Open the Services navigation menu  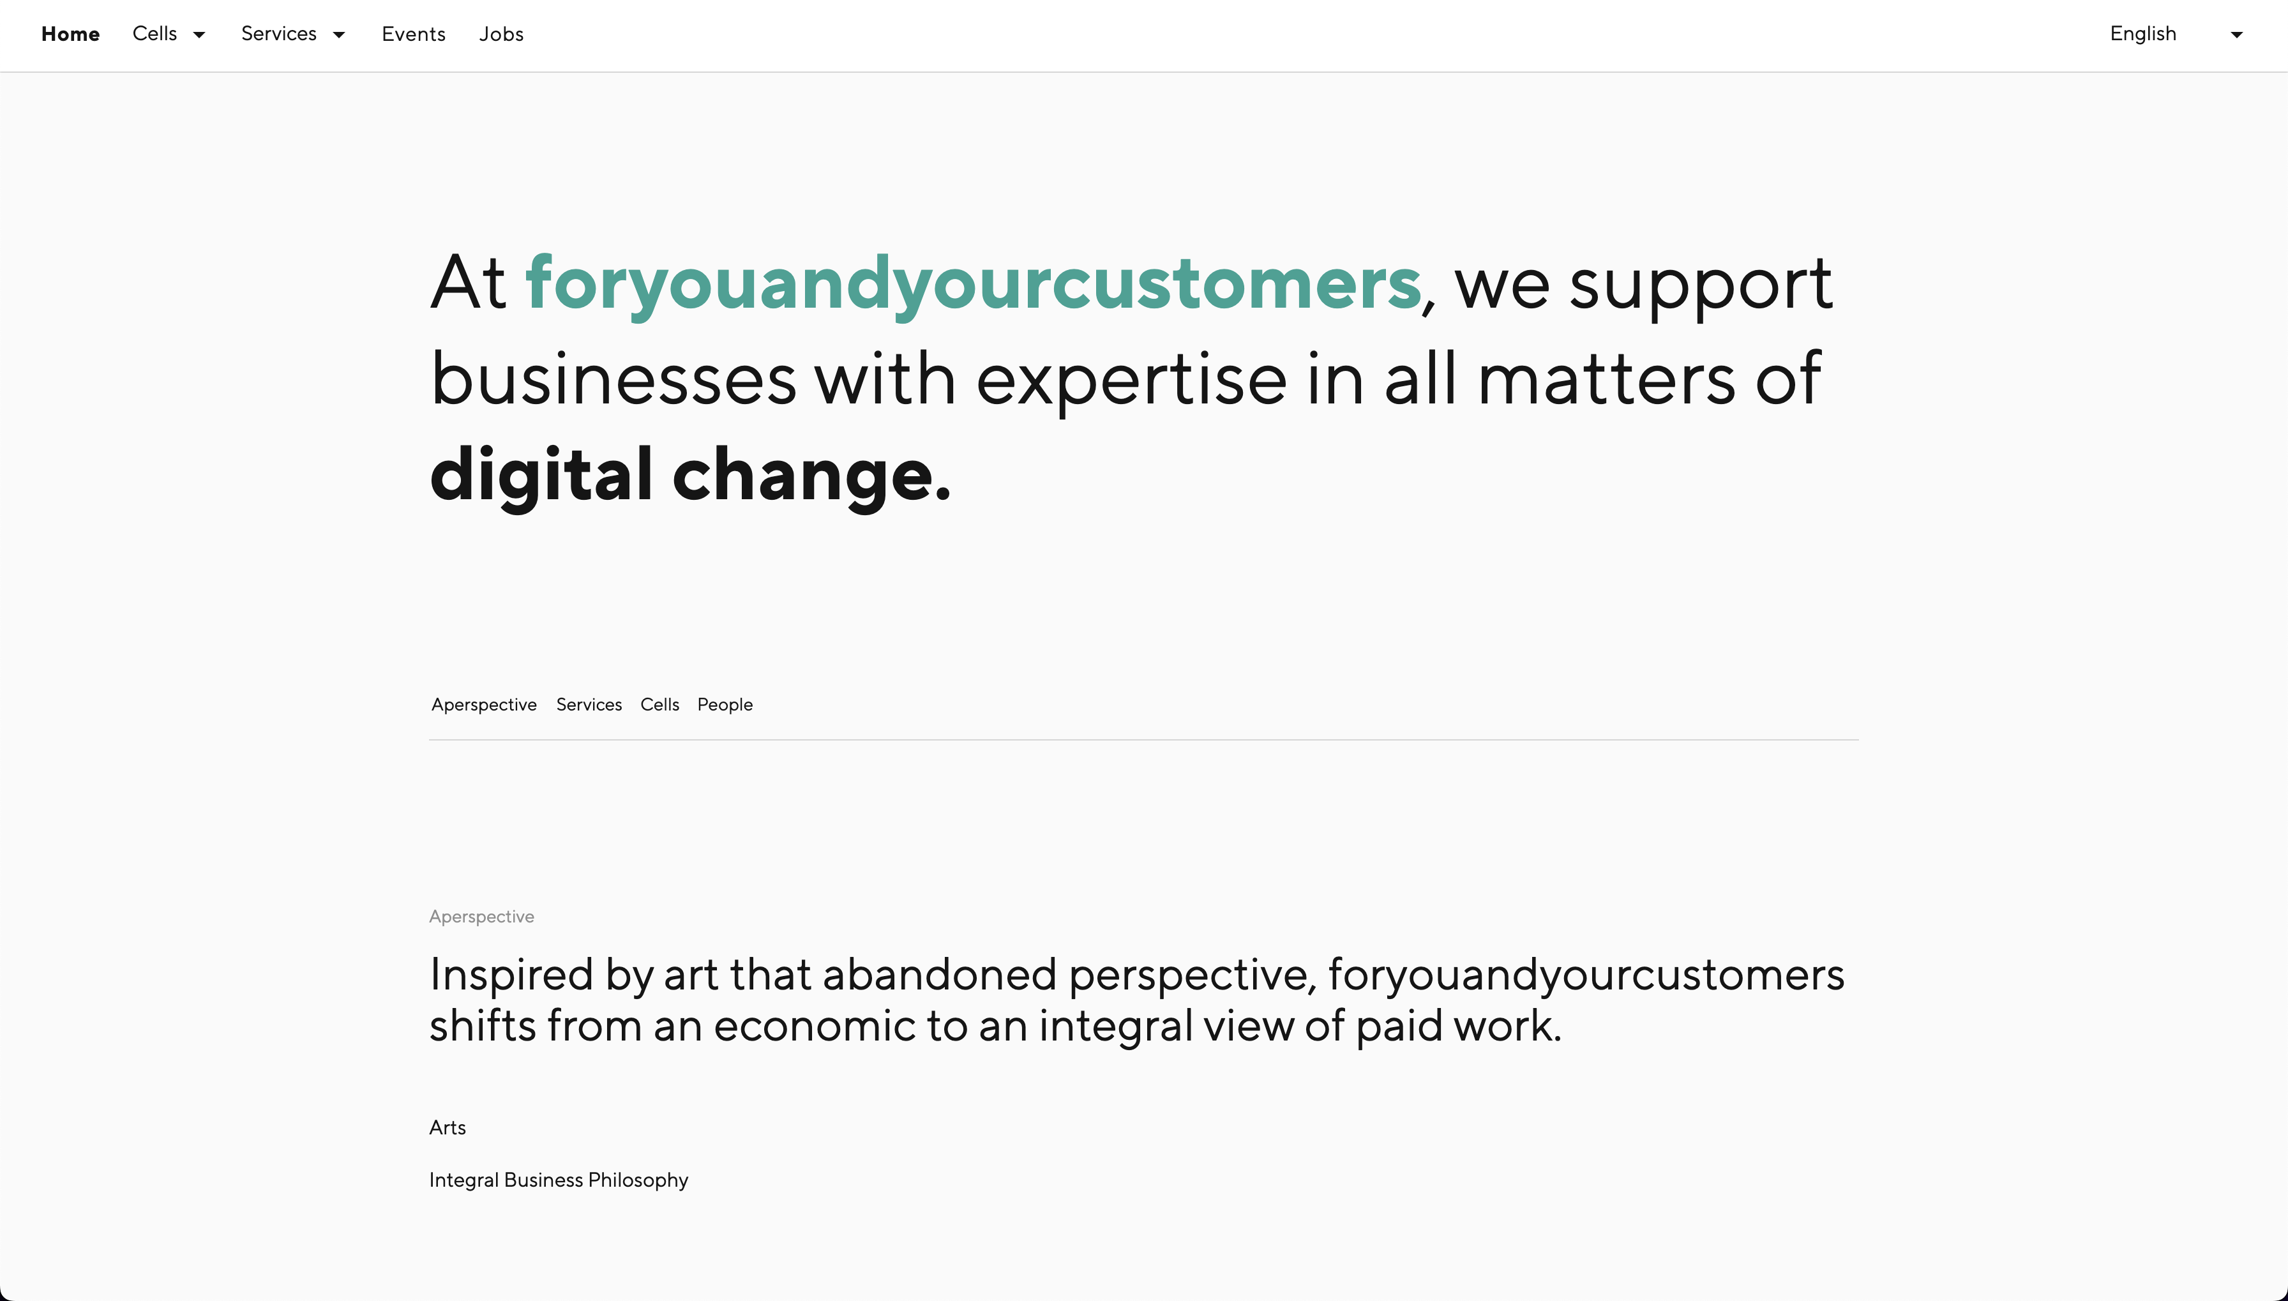278,34
